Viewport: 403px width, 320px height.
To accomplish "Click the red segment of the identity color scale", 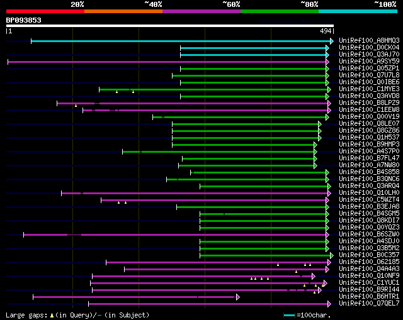I will pyautogui.click(x=45, y=11).
